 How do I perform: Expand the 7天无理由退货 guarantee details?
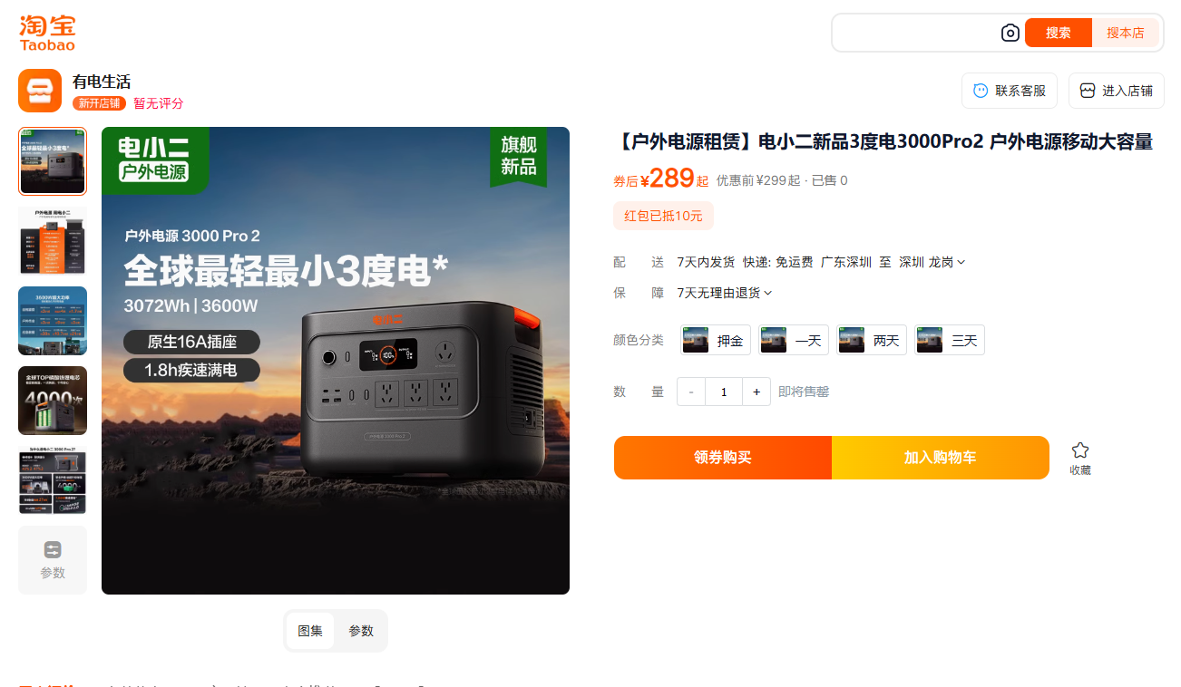pyautogui.click(x=725, y=293)
